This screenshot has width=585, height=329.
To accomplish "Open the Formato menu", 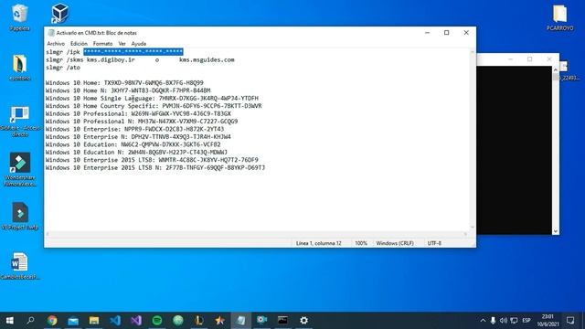I will [x=102, y=44].
